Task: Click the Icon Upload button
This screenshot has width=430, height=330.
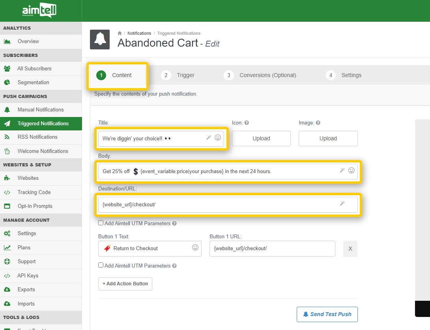Action: click(261, 138)
